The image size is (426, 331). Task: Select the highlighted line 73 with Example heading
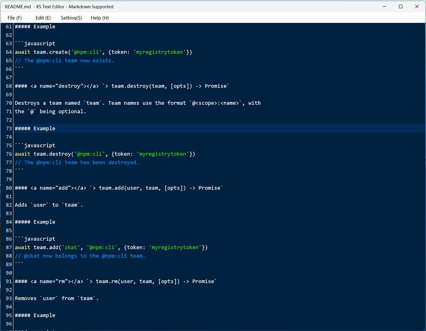click(35, 128)
